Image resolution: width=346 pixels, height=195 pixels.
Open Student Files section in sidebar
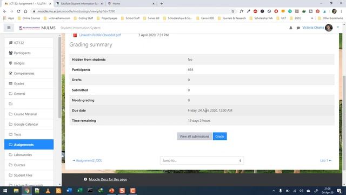(29, 175)
